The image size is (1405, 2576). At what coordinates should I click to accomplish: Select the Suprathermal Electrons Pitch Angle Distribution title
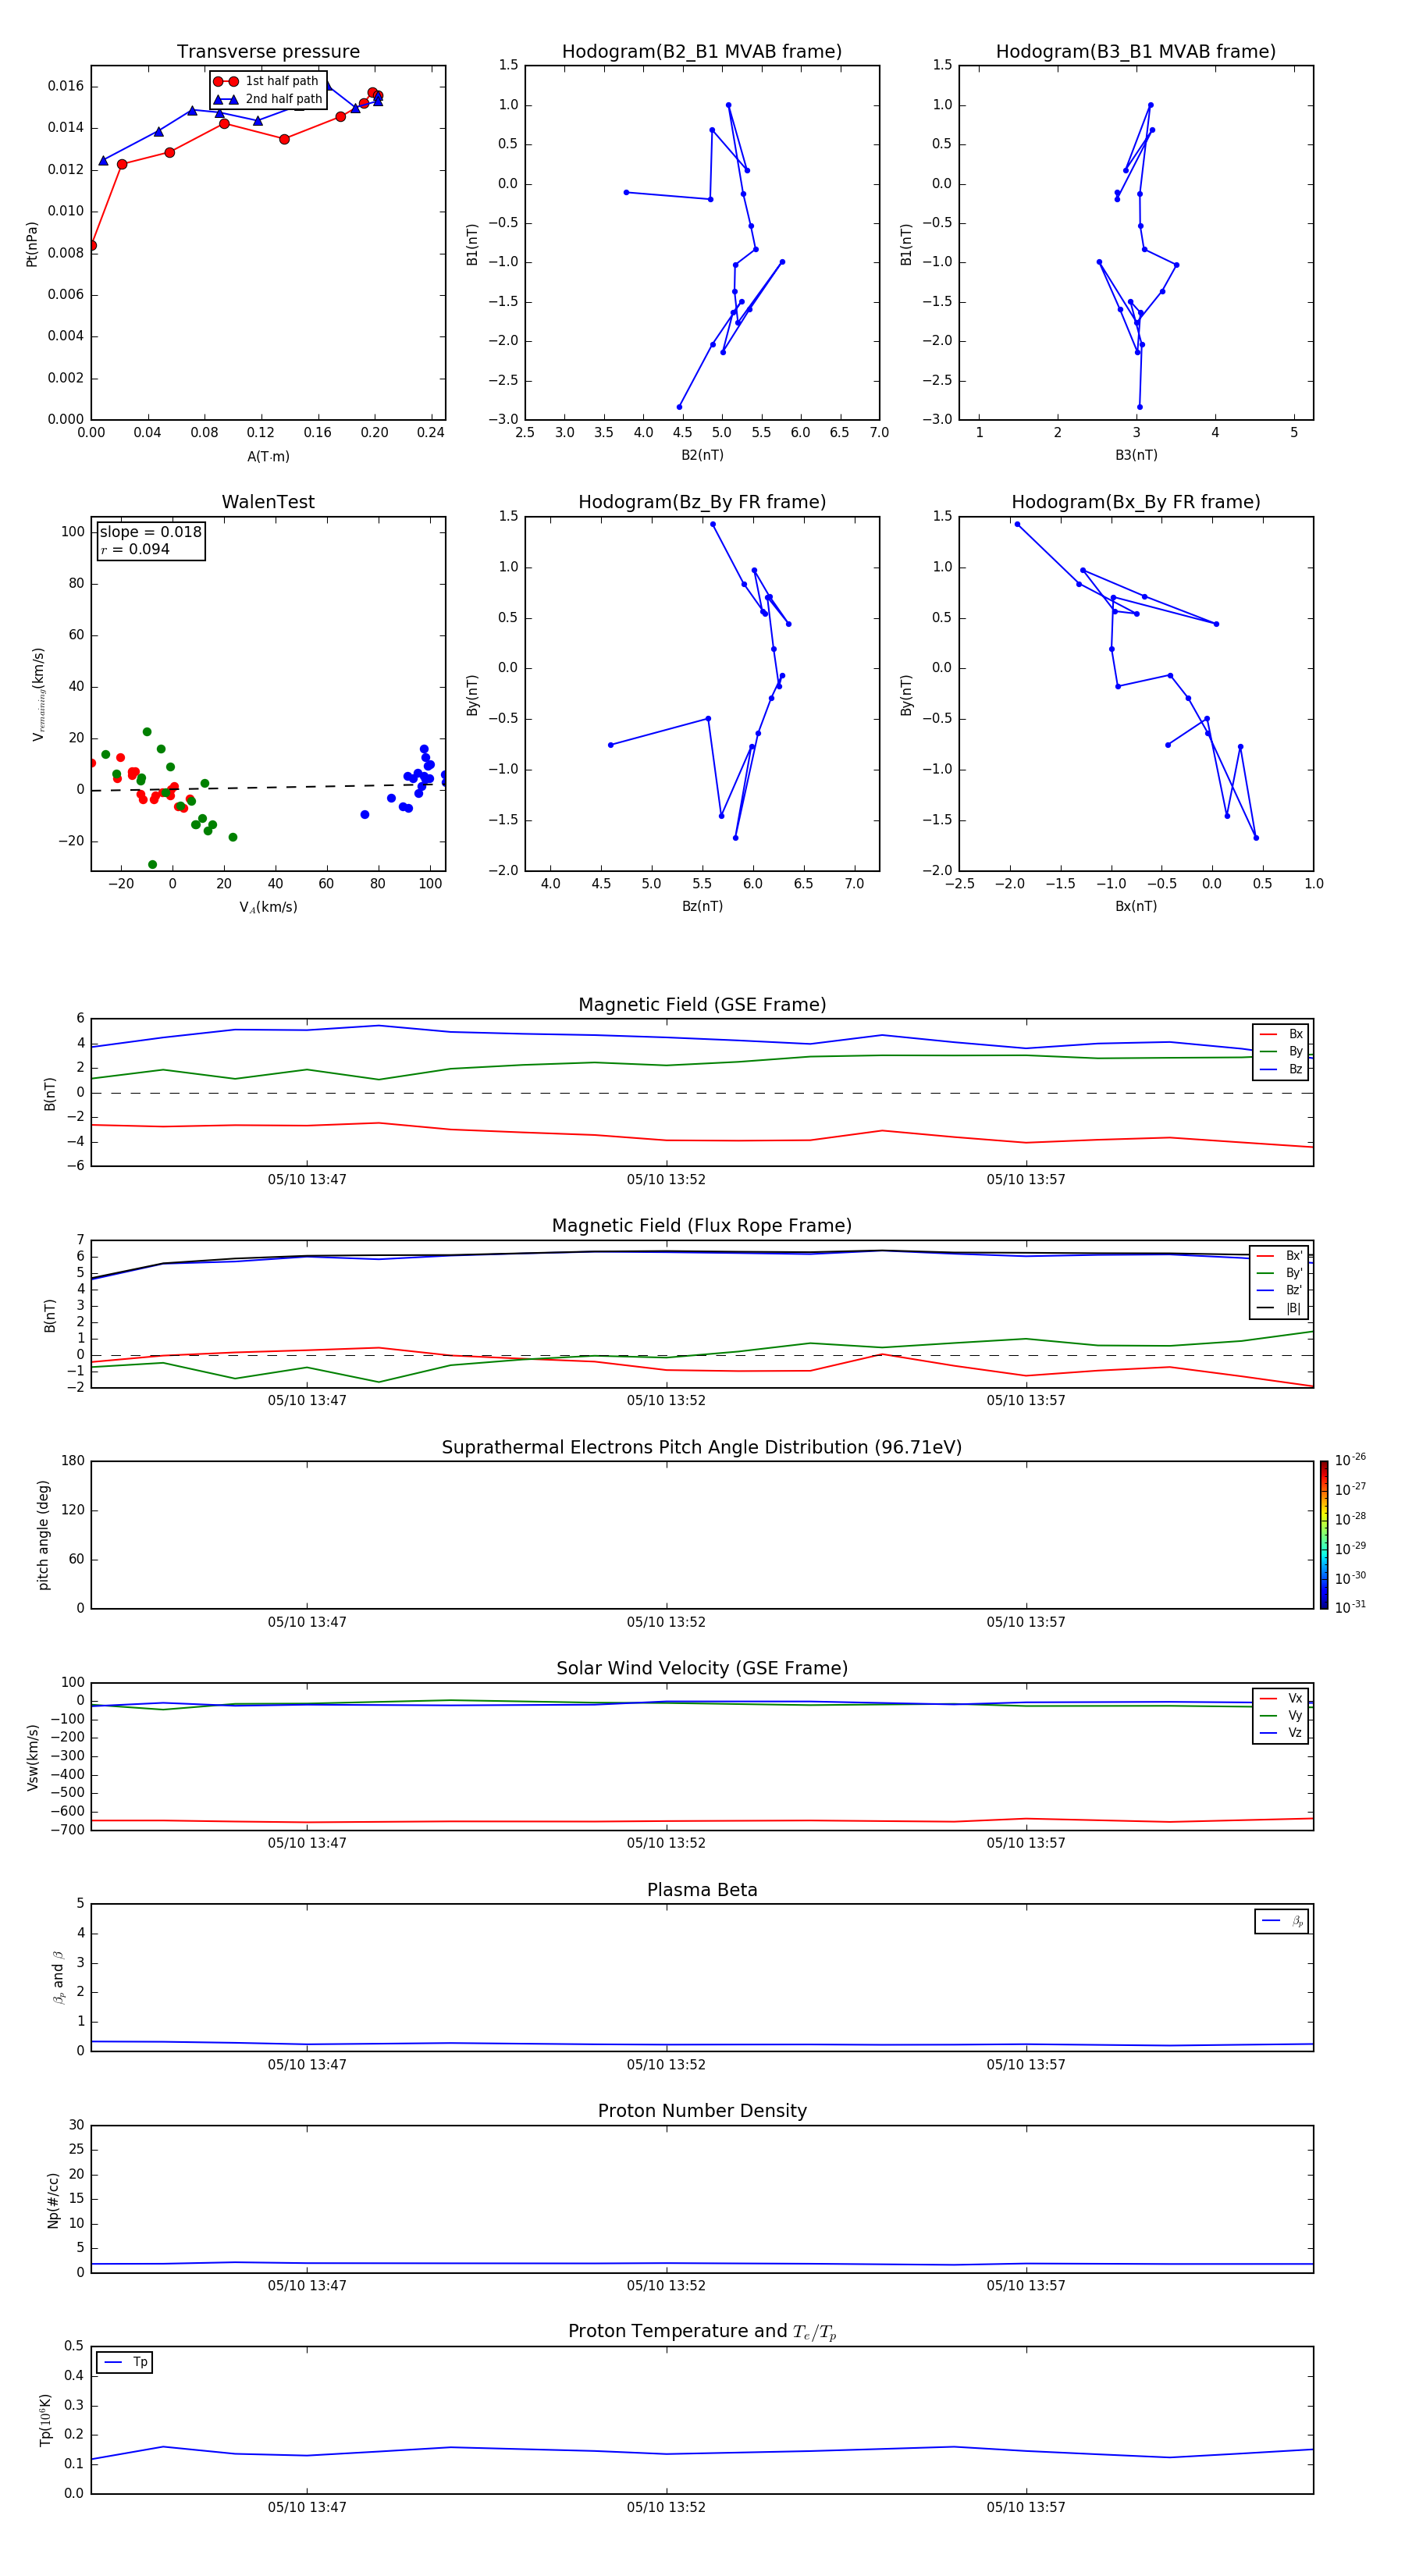(x=702, y=1448)
